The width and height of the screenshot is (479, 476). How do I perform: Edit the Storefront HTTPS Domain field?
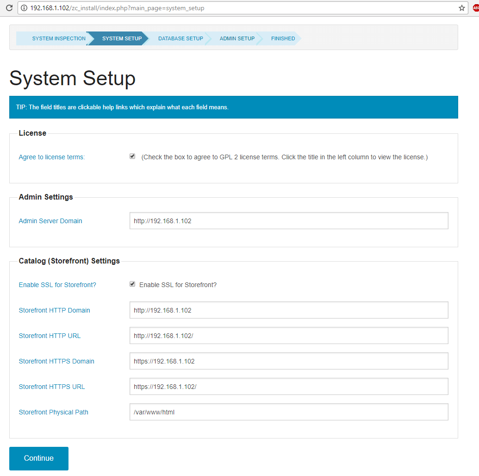coord(289,361)
